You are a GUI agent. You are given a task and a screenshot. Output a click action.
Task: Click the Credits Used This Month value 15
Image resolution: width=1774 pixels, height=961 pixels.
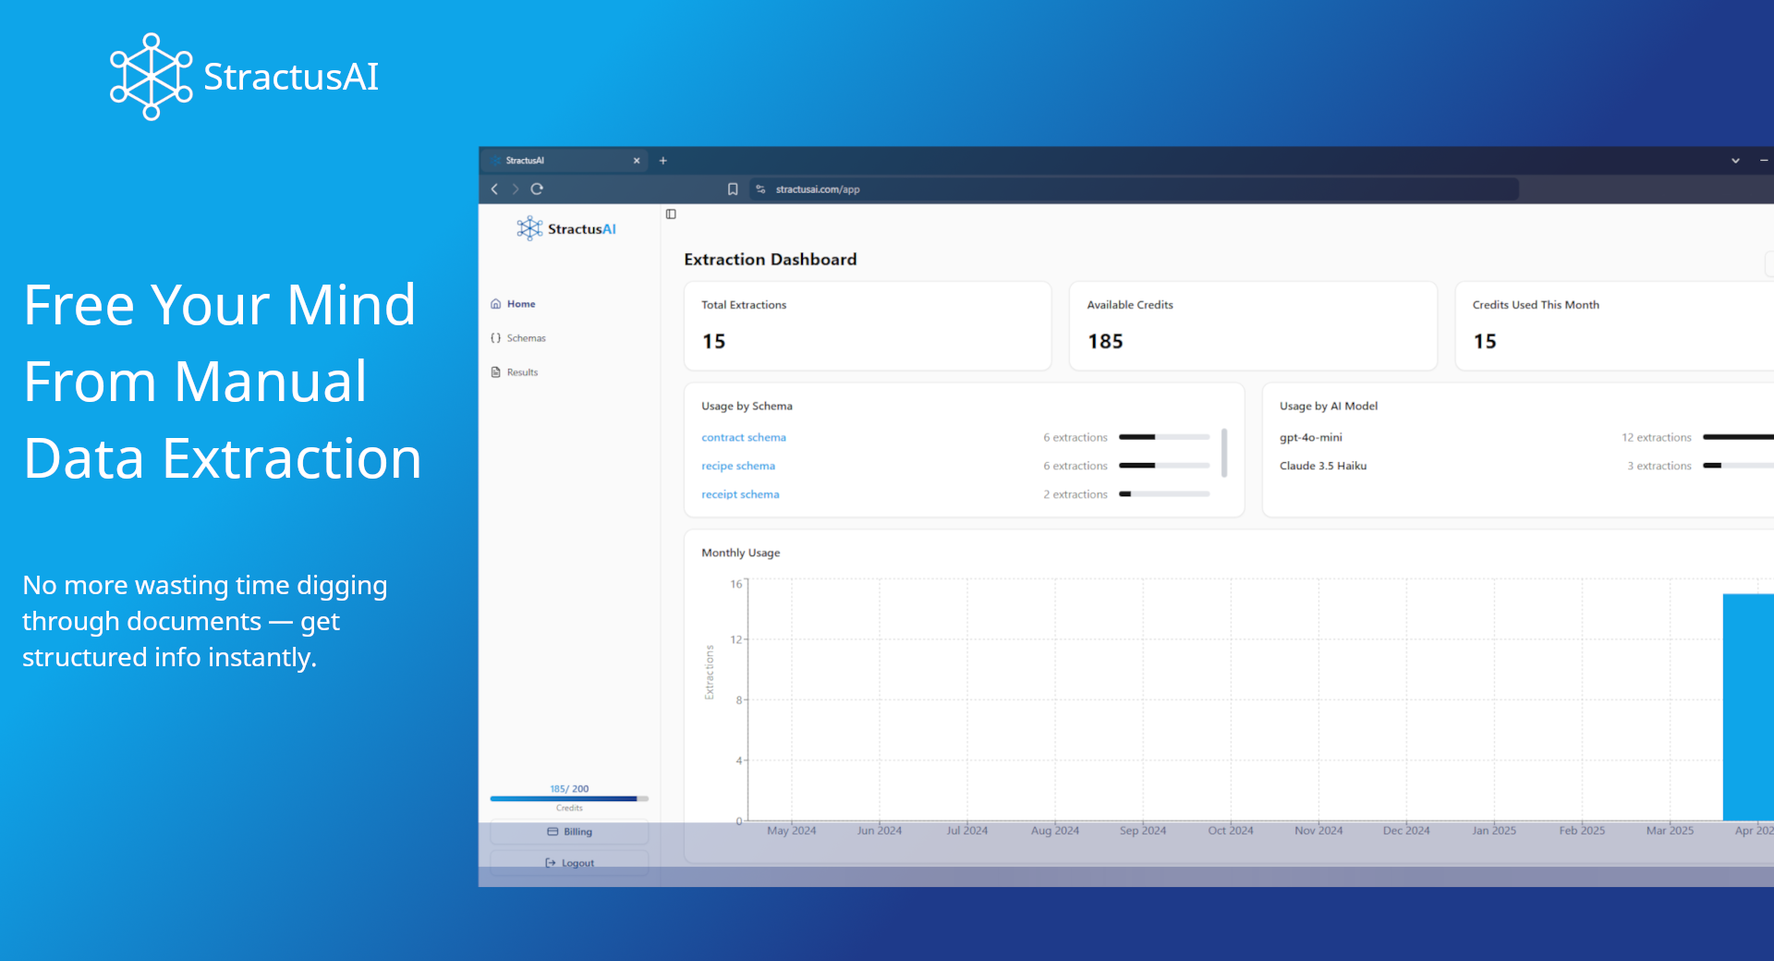pos(1485,342)
